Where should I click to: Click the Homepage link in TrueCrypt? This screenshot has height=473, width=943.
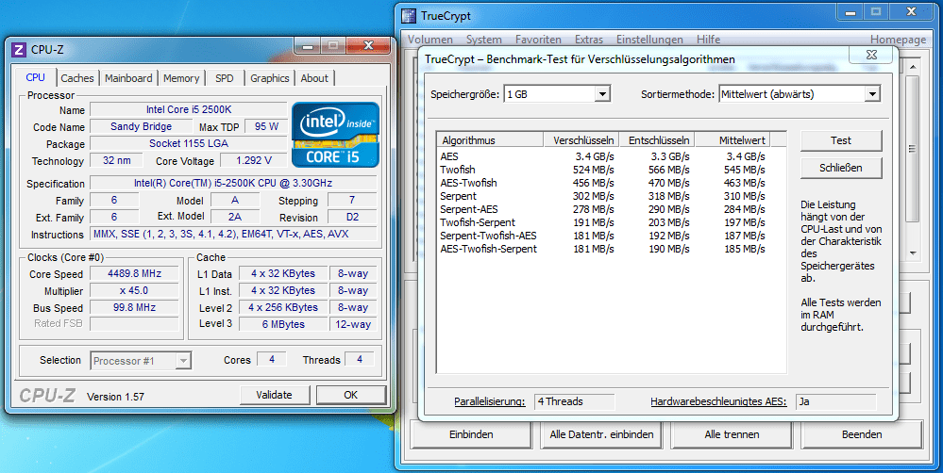click(899, 40)
